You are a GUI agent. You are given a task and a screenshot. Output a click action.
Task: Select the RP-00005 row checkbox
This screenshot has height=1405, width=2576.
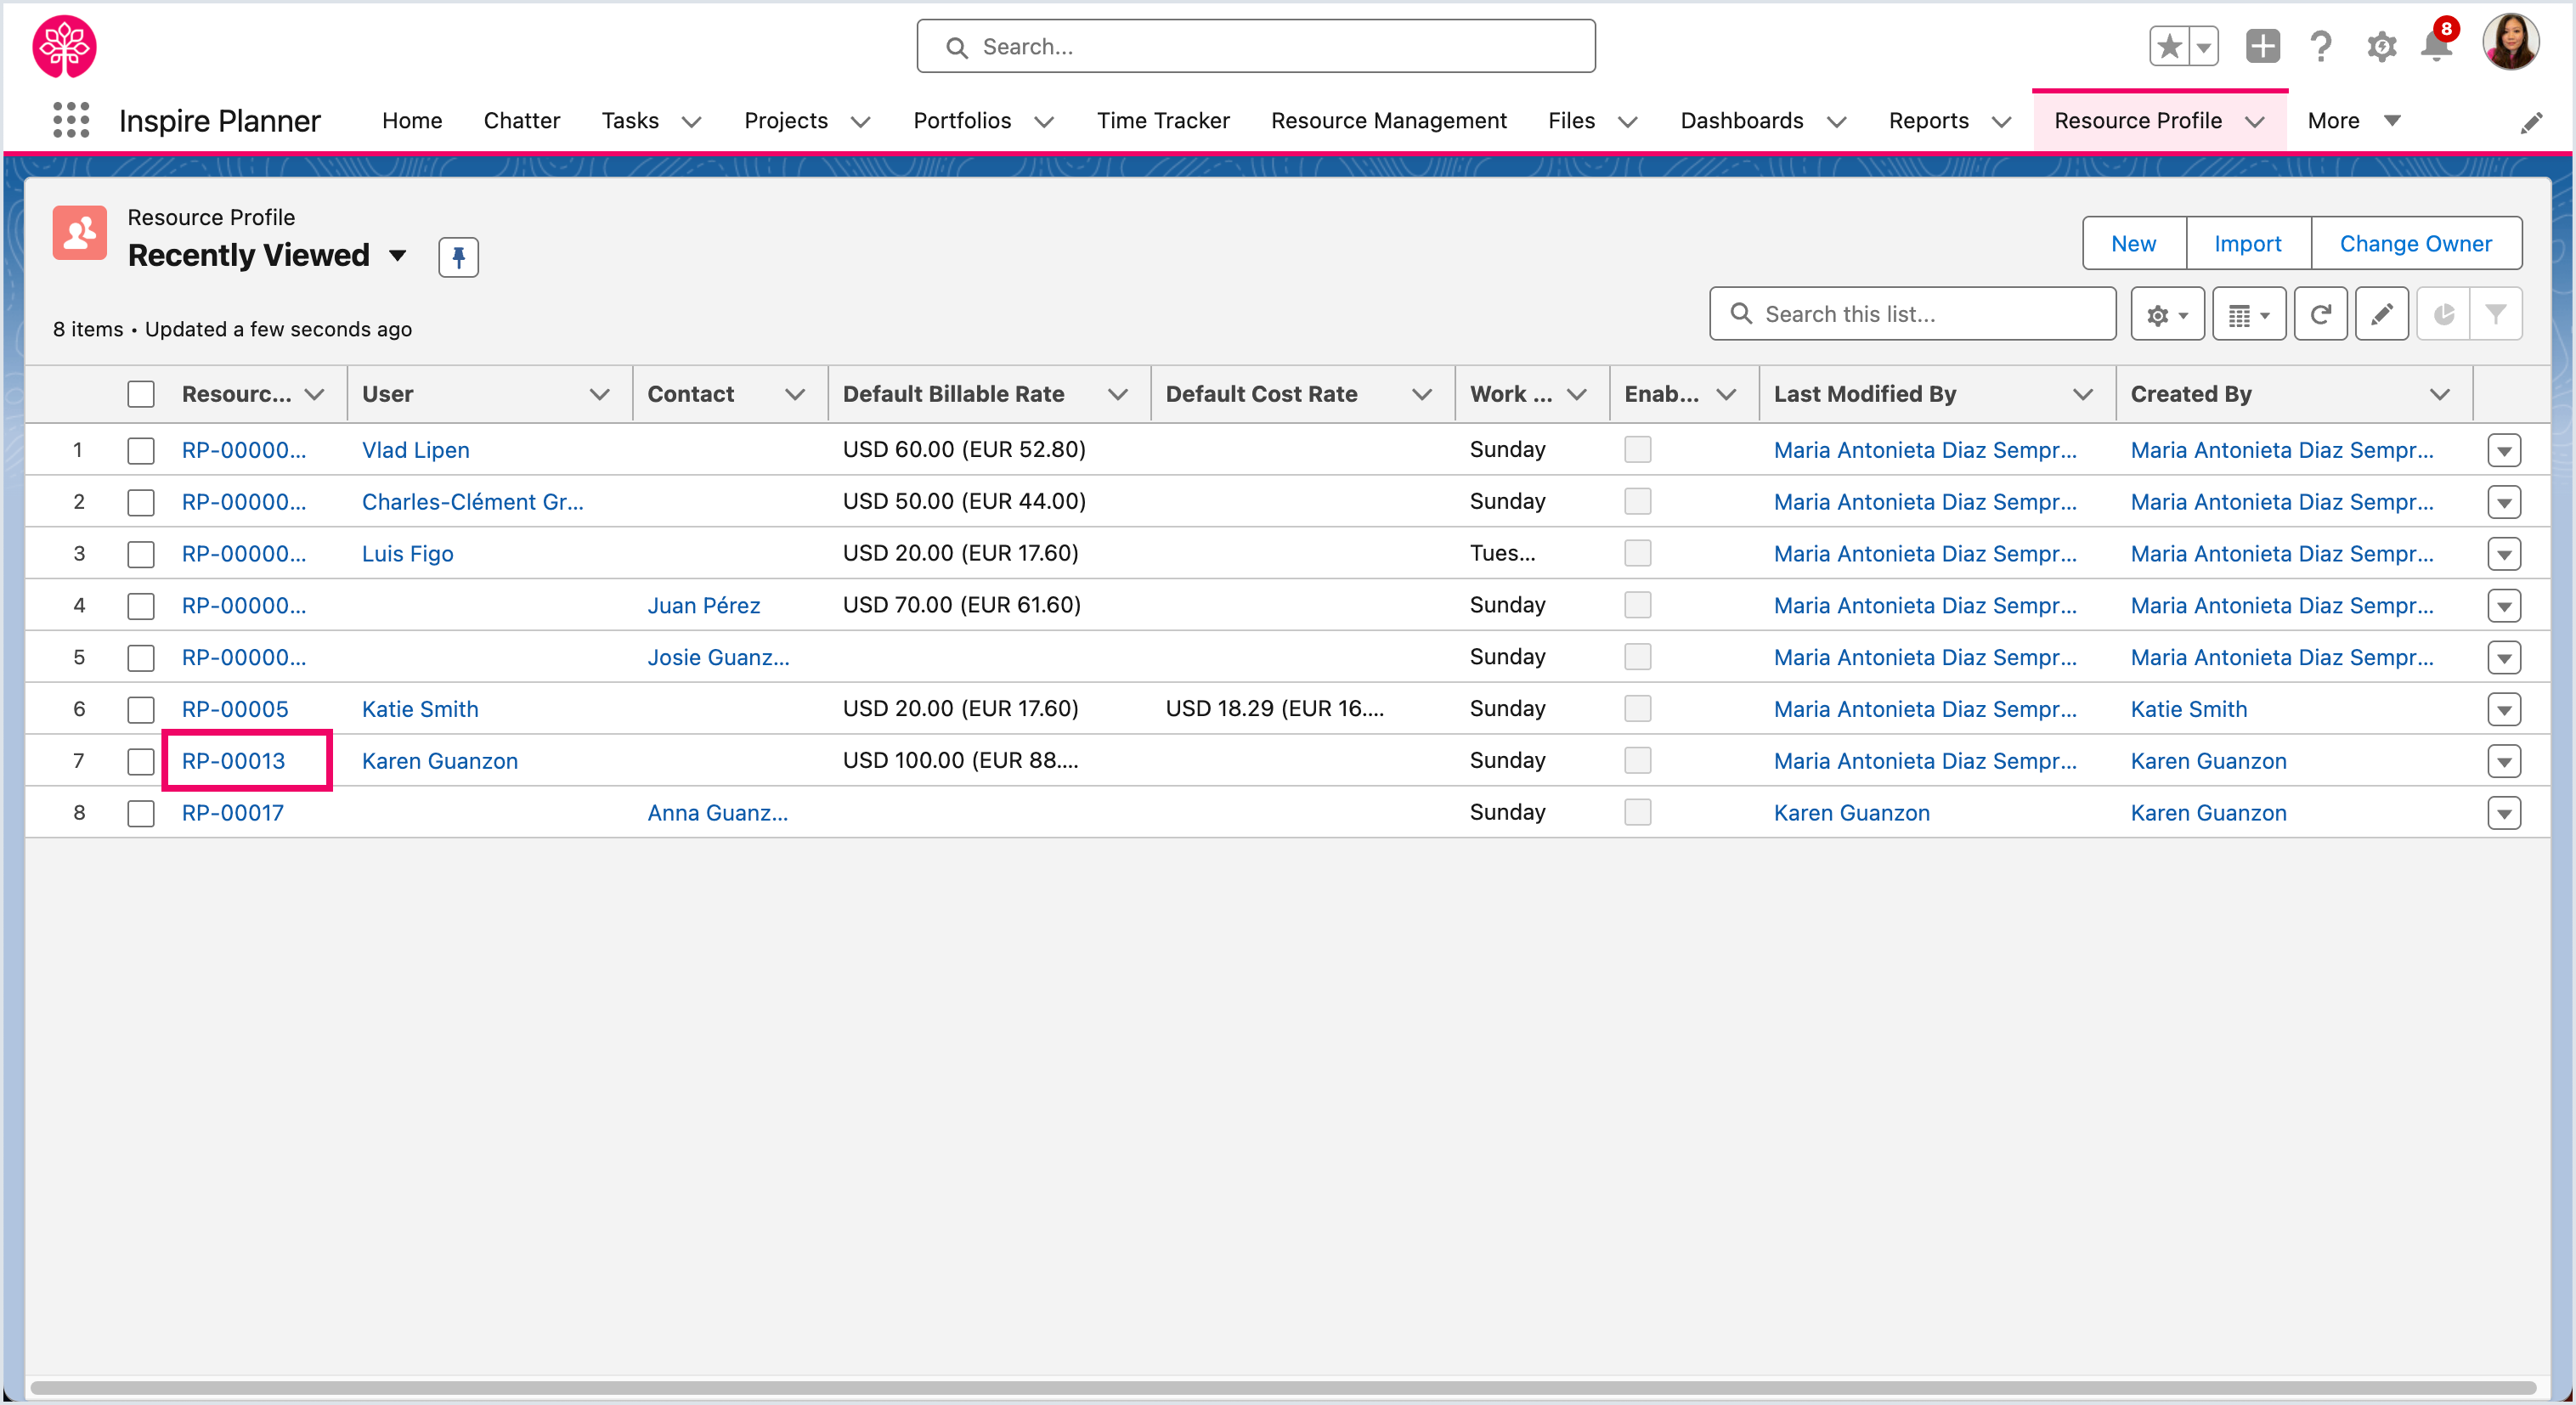click(x=141, y=710)
